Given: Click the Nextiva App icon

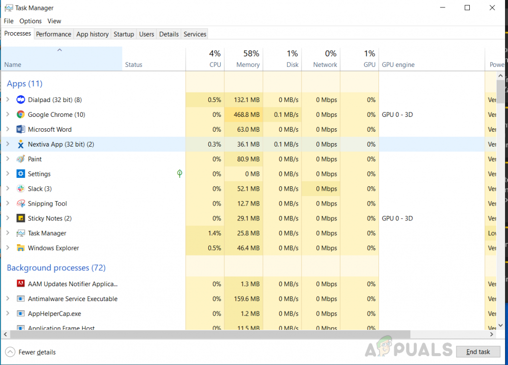Looking at the screenshot, I should tap(21, 144).
